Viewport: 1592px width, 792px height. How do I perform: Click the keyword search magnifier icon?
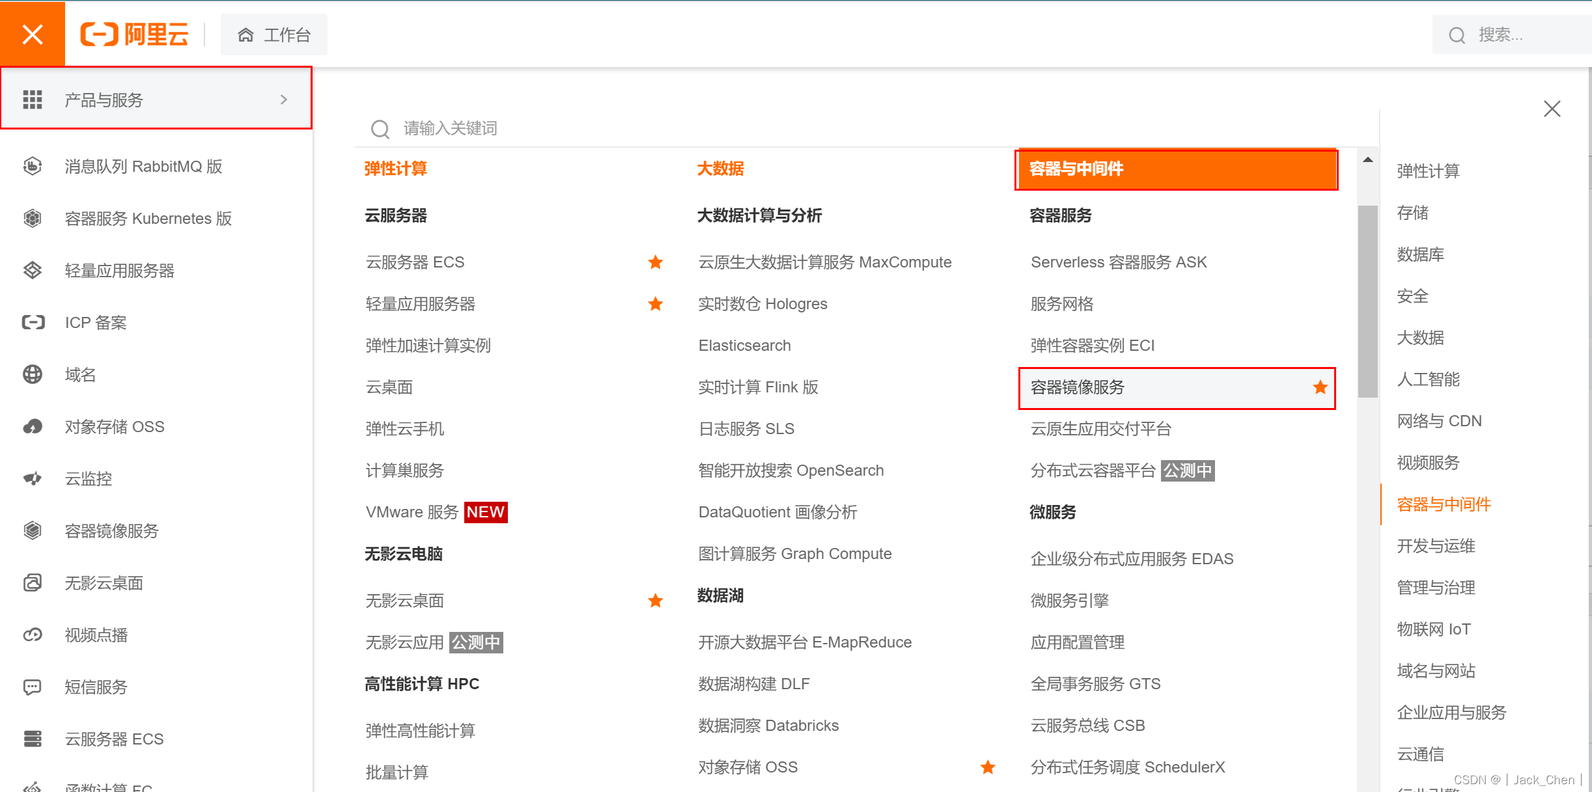coord(380,129)
